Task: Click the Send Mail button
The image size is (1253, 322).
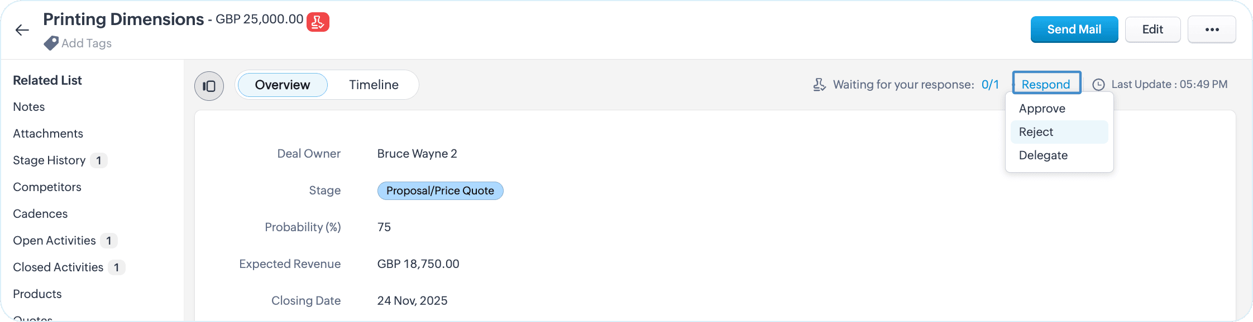Action: point(1074,30)
